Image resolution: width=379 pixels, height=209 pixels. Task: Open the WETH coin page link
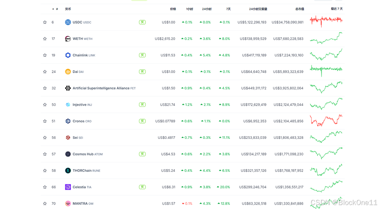(x=82, y=39)
